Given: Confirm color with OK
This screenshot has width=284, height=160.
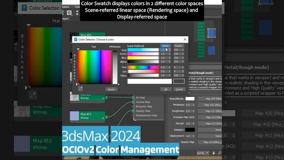Looking at the screenshot, I should pyautogui.click(x=166, y=89).
